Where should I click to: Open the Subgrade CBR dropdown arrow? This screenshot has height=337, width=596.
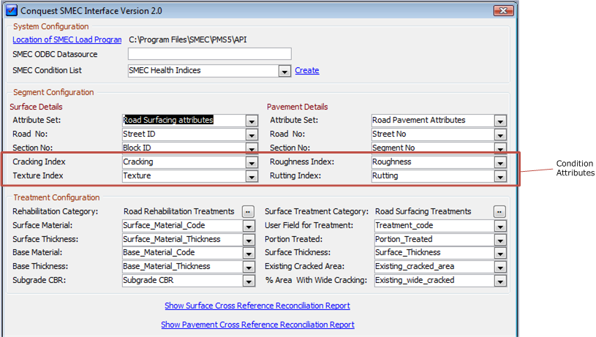click(249, 281)
